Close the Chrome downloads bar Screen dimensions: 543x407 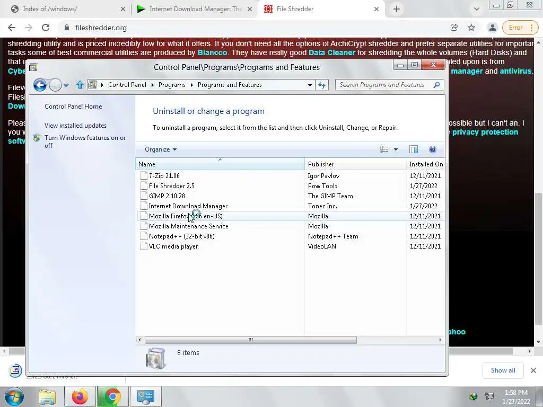coord(533,370)
